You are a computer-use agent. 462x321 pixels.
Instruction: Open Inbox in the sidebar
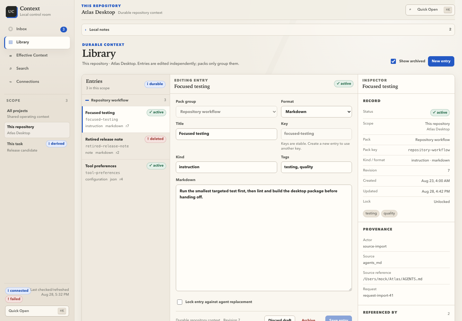[x=37, y=29]
